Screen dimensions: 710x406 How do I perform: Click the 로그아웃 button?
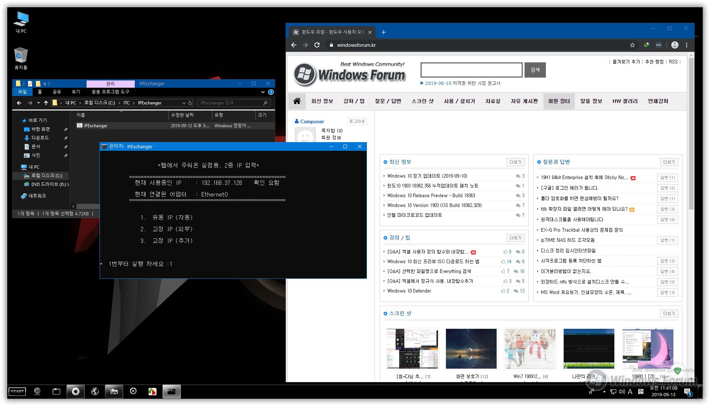[x=357, y=121]
